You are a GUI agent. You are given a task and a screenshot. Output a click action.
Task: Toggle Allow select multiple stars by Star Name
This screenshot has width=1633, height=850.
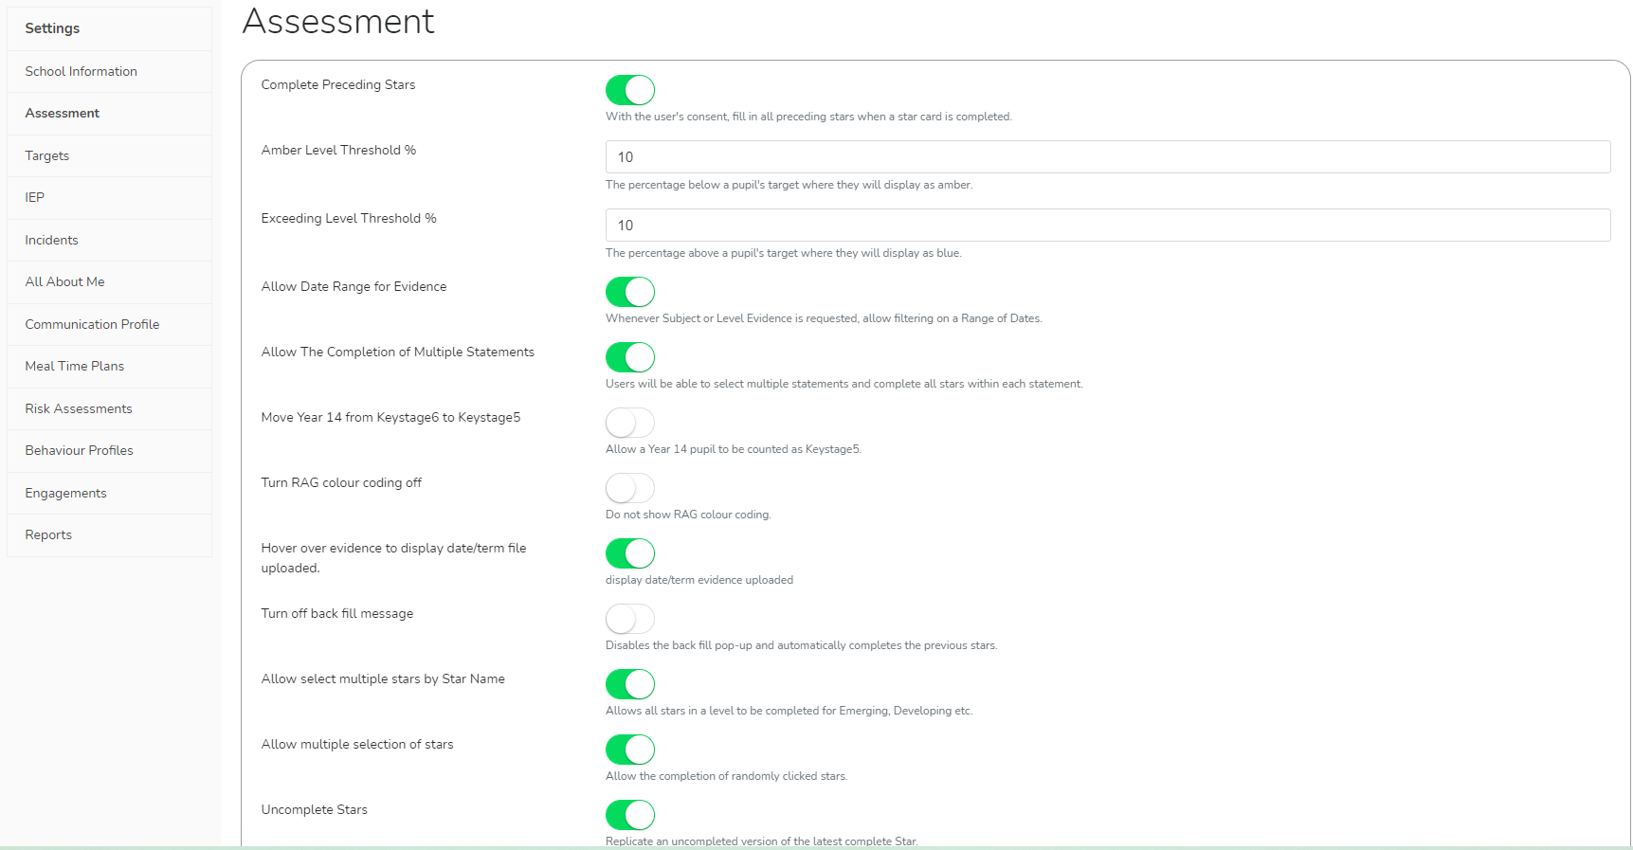click(x=630, y=684)
